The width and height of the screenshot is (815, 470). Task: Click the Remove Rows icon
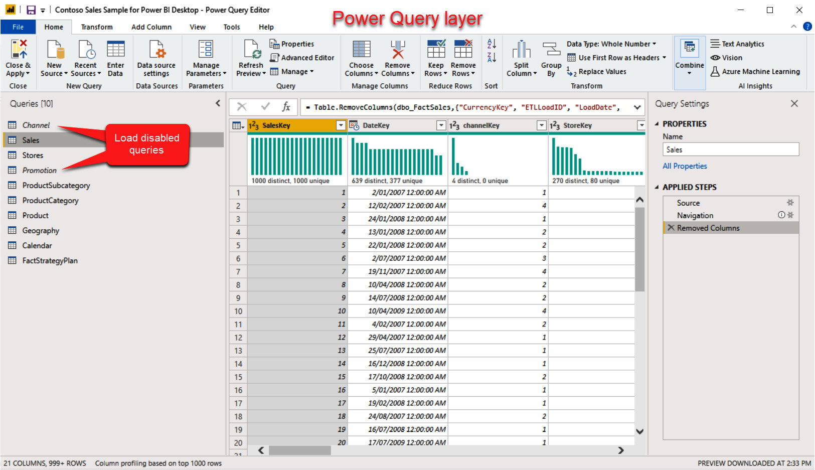click(x=463, y=49)
